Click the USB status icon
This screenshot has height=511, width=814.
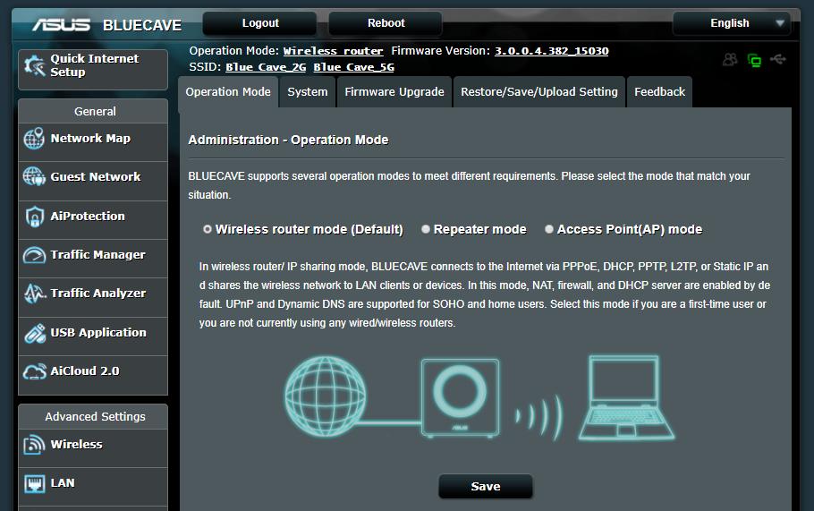[x=777, y=59]
